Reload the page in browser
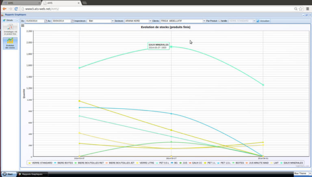Screen dimensions: 312x177 point(16,9)
